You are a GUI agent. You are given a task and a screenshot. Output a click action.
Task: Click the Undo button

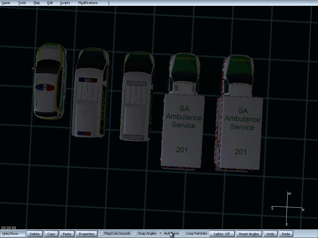pyautogui.click(x=270, y=234)
